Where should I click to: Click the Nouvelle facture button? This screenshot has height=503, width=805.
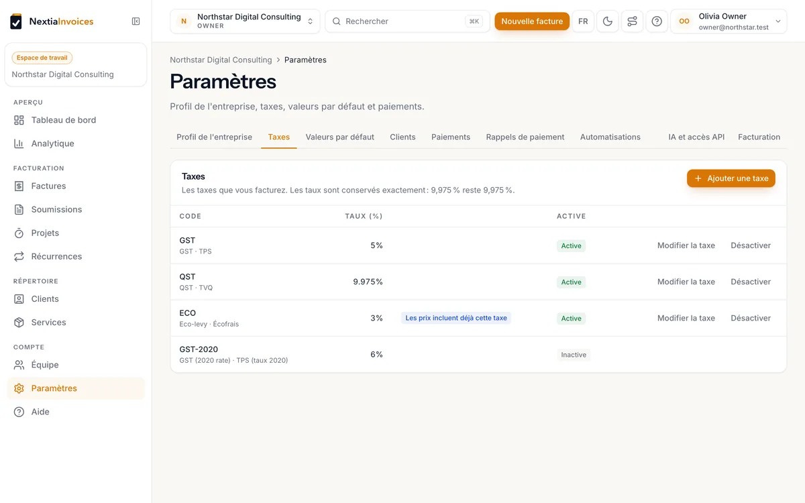(x=532, y=21)
